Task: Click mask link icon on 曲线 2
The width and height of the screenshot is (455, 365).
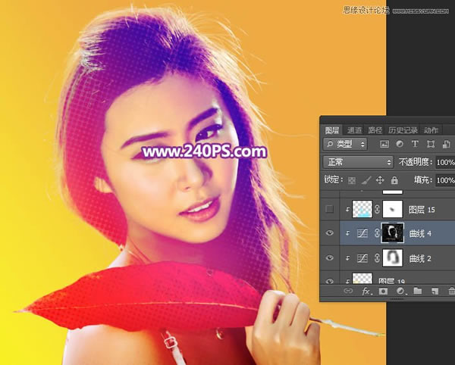Action: 377,258
